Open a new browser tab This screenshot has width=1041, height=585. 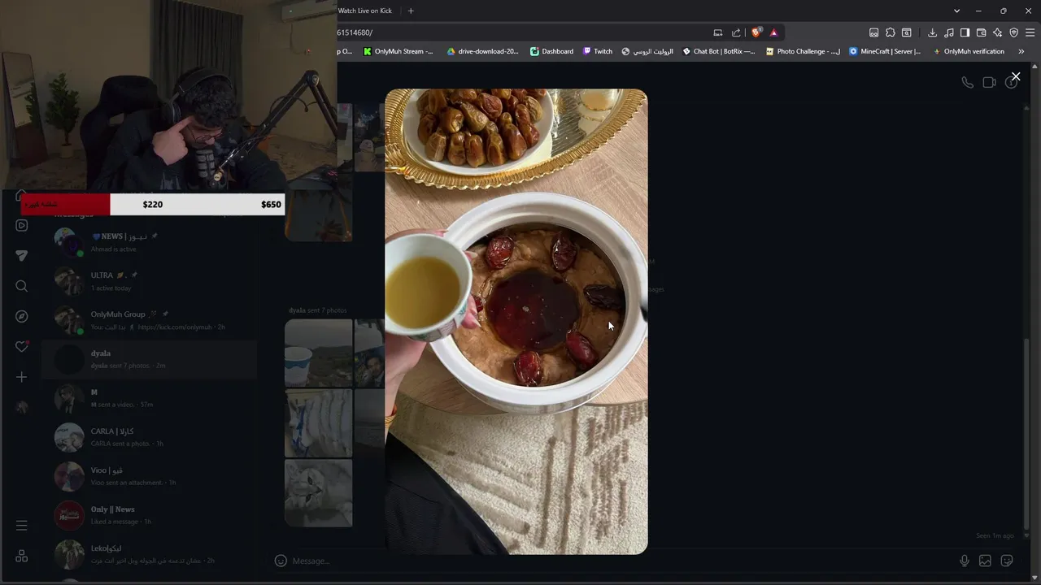coord(411,11)
